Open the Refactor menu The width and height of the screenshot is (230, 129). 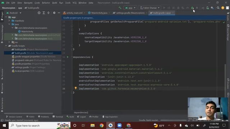[x=46, y=3]
